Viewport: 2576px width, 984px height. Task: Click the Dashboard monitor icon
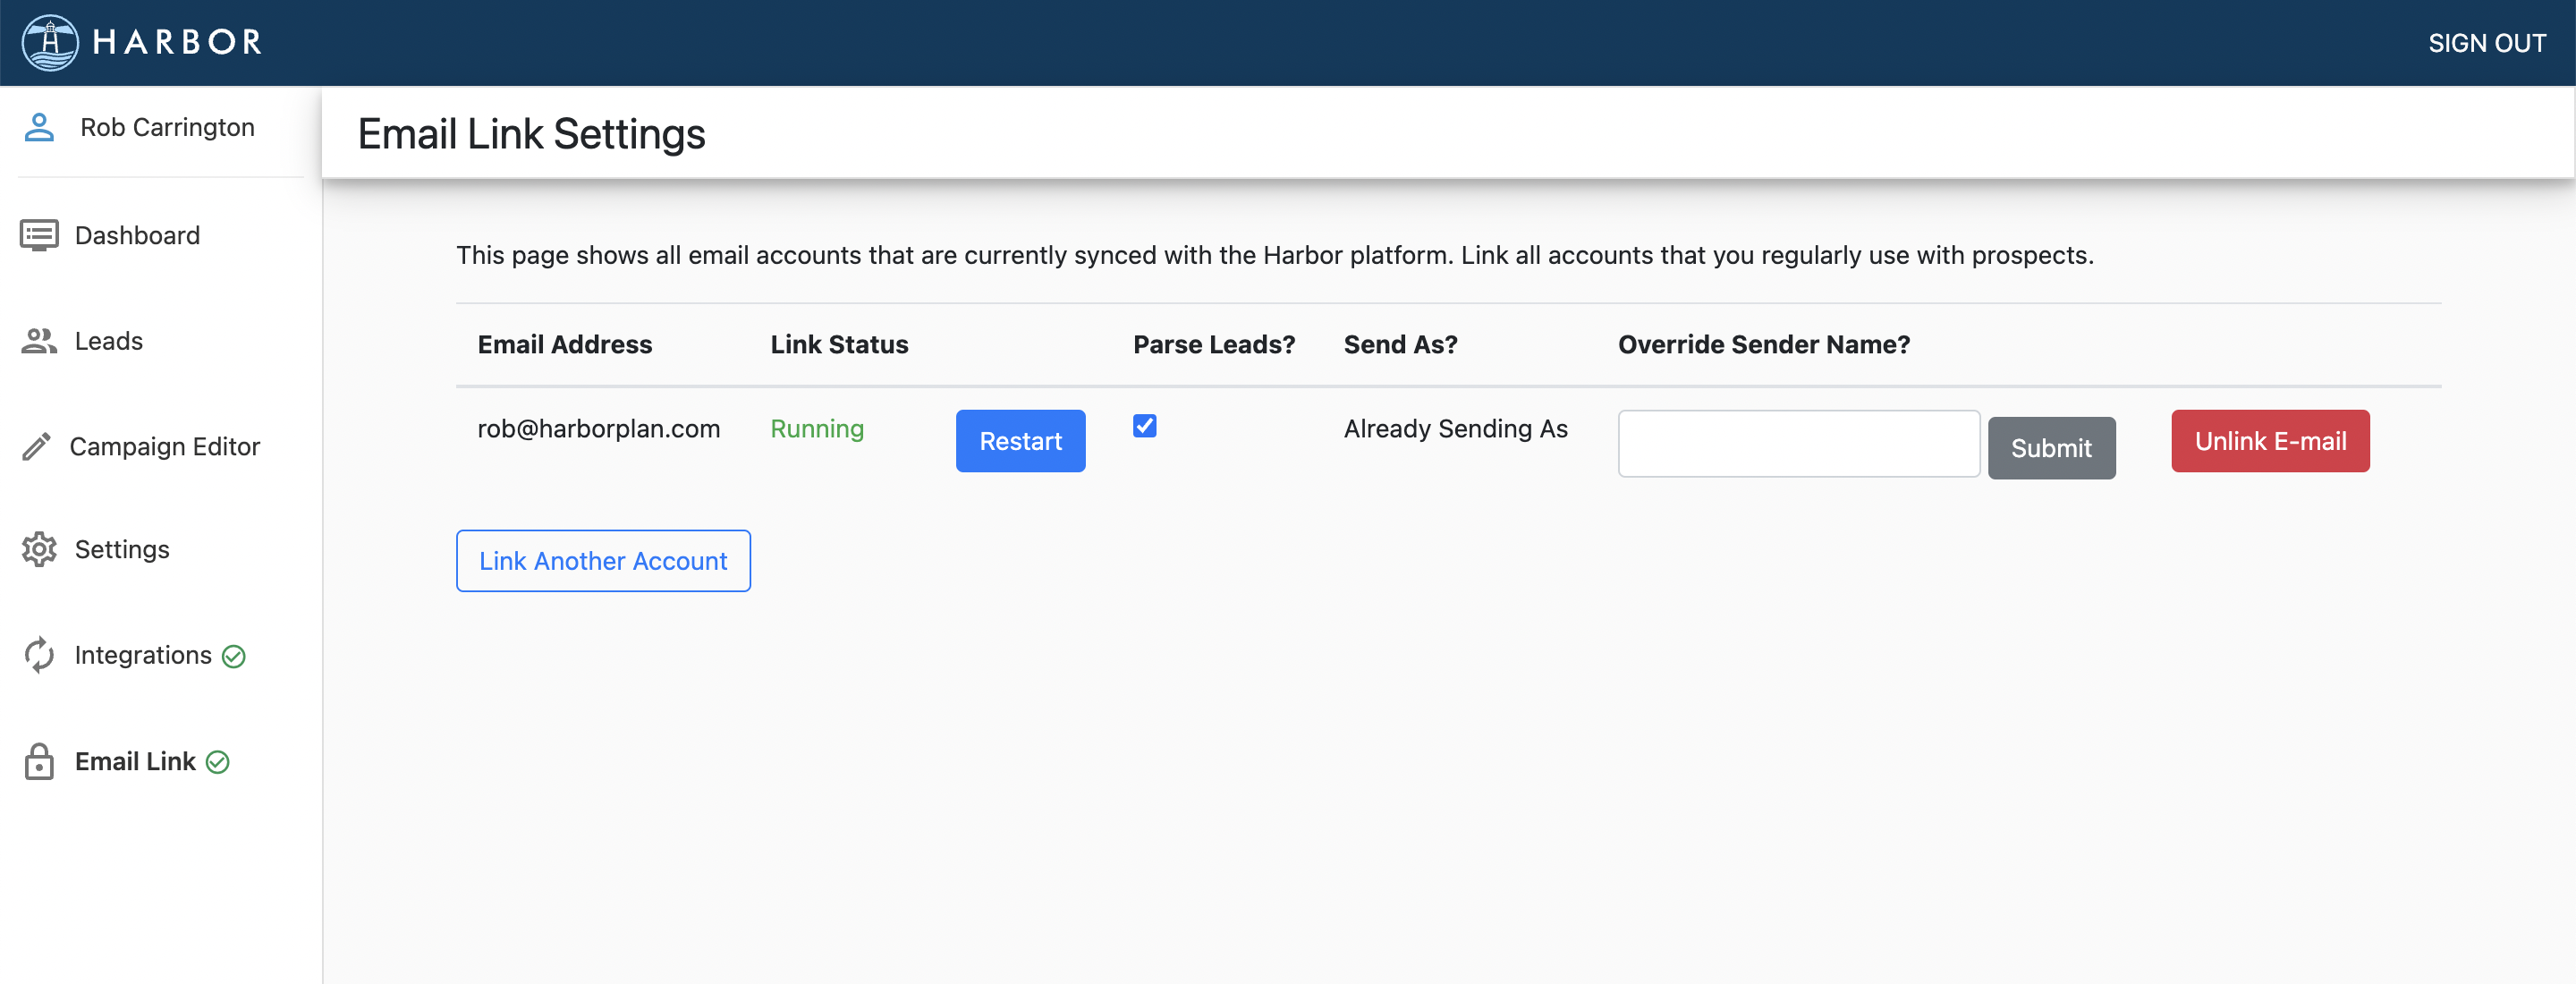point(39,236)
